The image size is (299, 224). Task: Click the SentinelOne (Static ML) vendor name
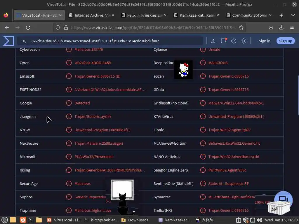coord(173,184)
